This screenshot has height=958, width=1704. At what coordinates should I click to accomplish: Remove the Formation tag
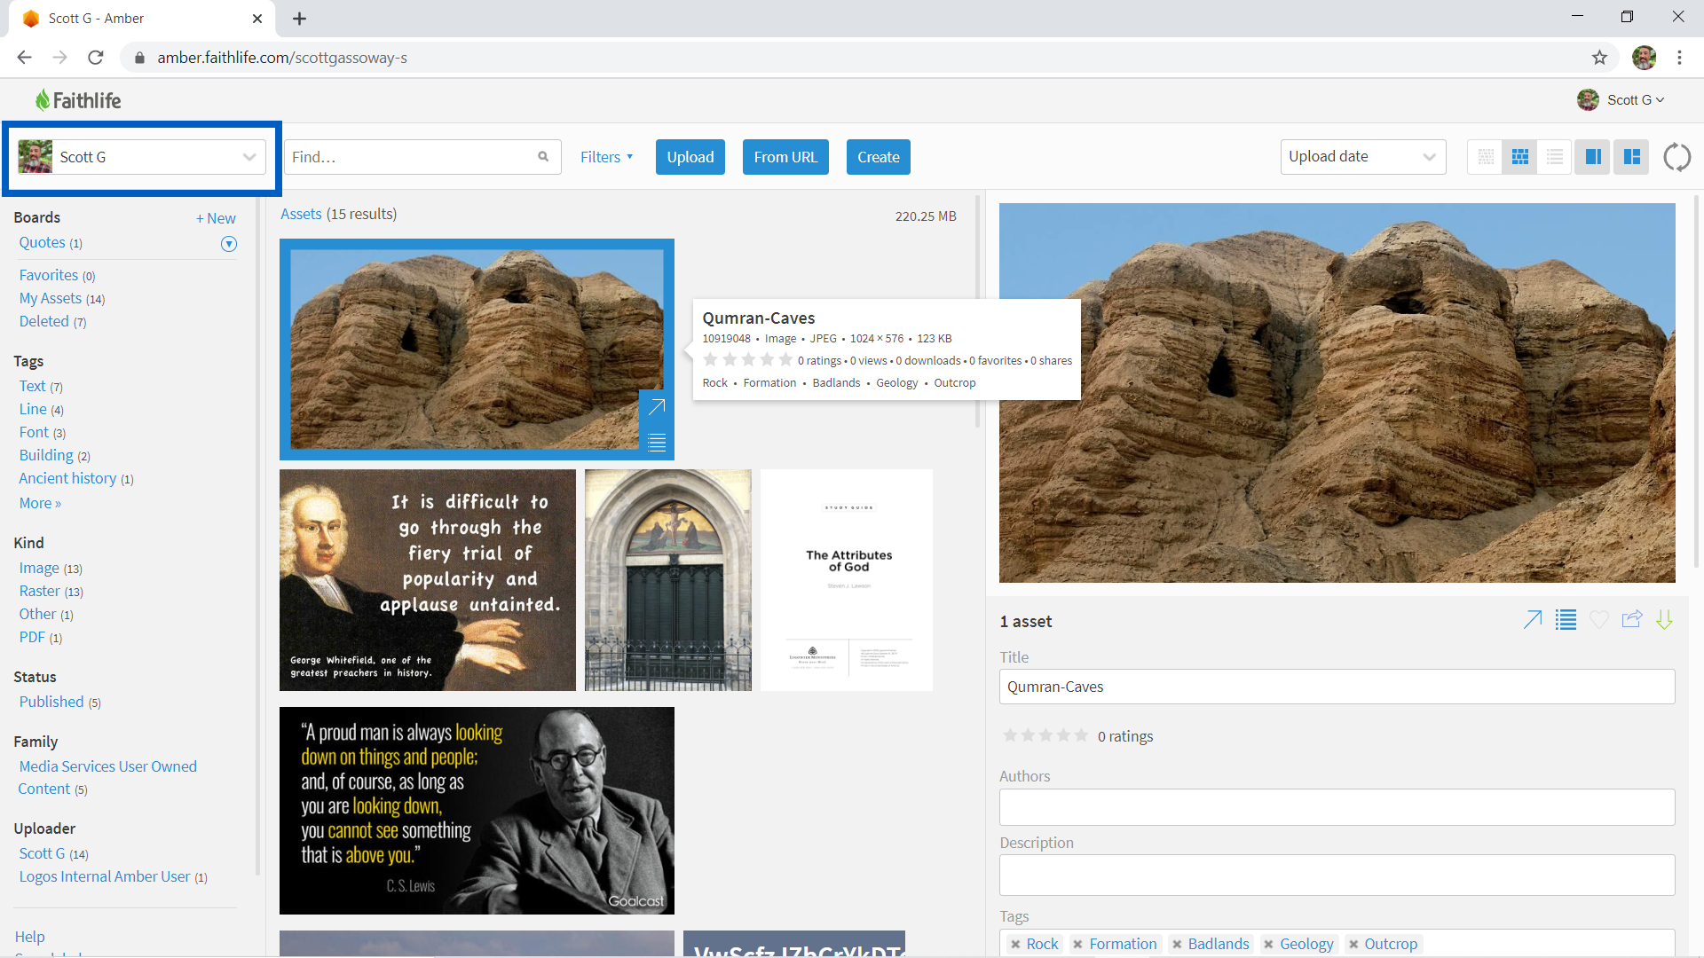point(1077,945)
